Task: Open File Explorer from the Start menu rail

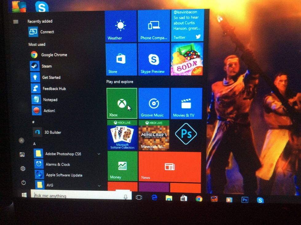Action: pyautogui.click(x=22, y=155)
